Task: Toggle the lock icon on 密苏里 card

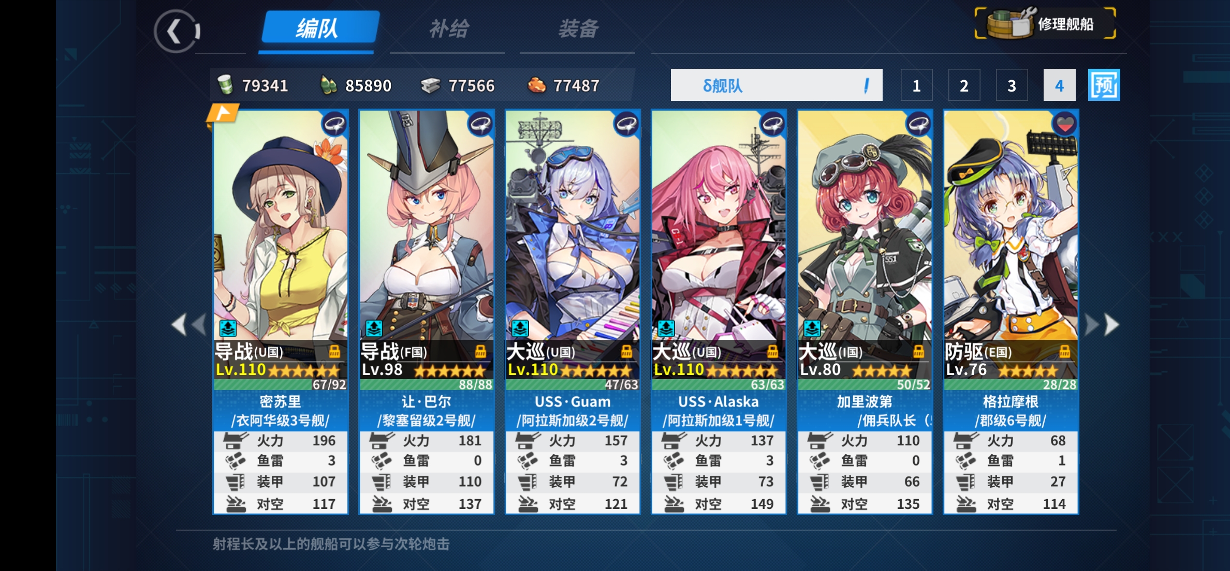Action: pyautogui.click(x=334, y=352)
